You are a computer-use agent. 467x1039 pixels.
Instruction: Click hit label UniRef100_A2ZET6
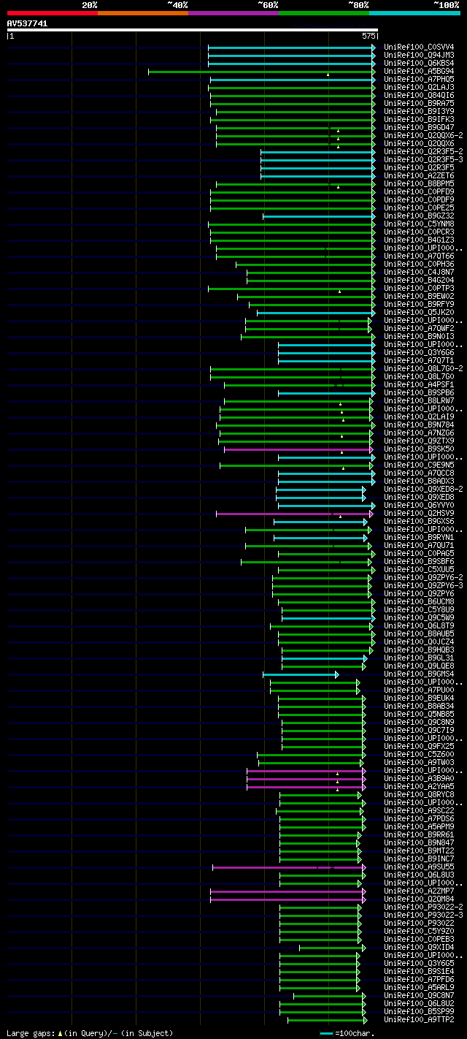tap(420, 175)
